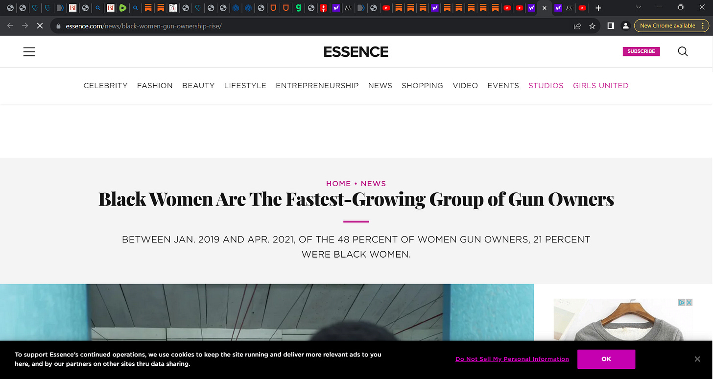The height and width of the screenshot is (379, 713).
Task: Toggle the Chrome side panel
Action: pyautogui.click(x=611, y=25)
